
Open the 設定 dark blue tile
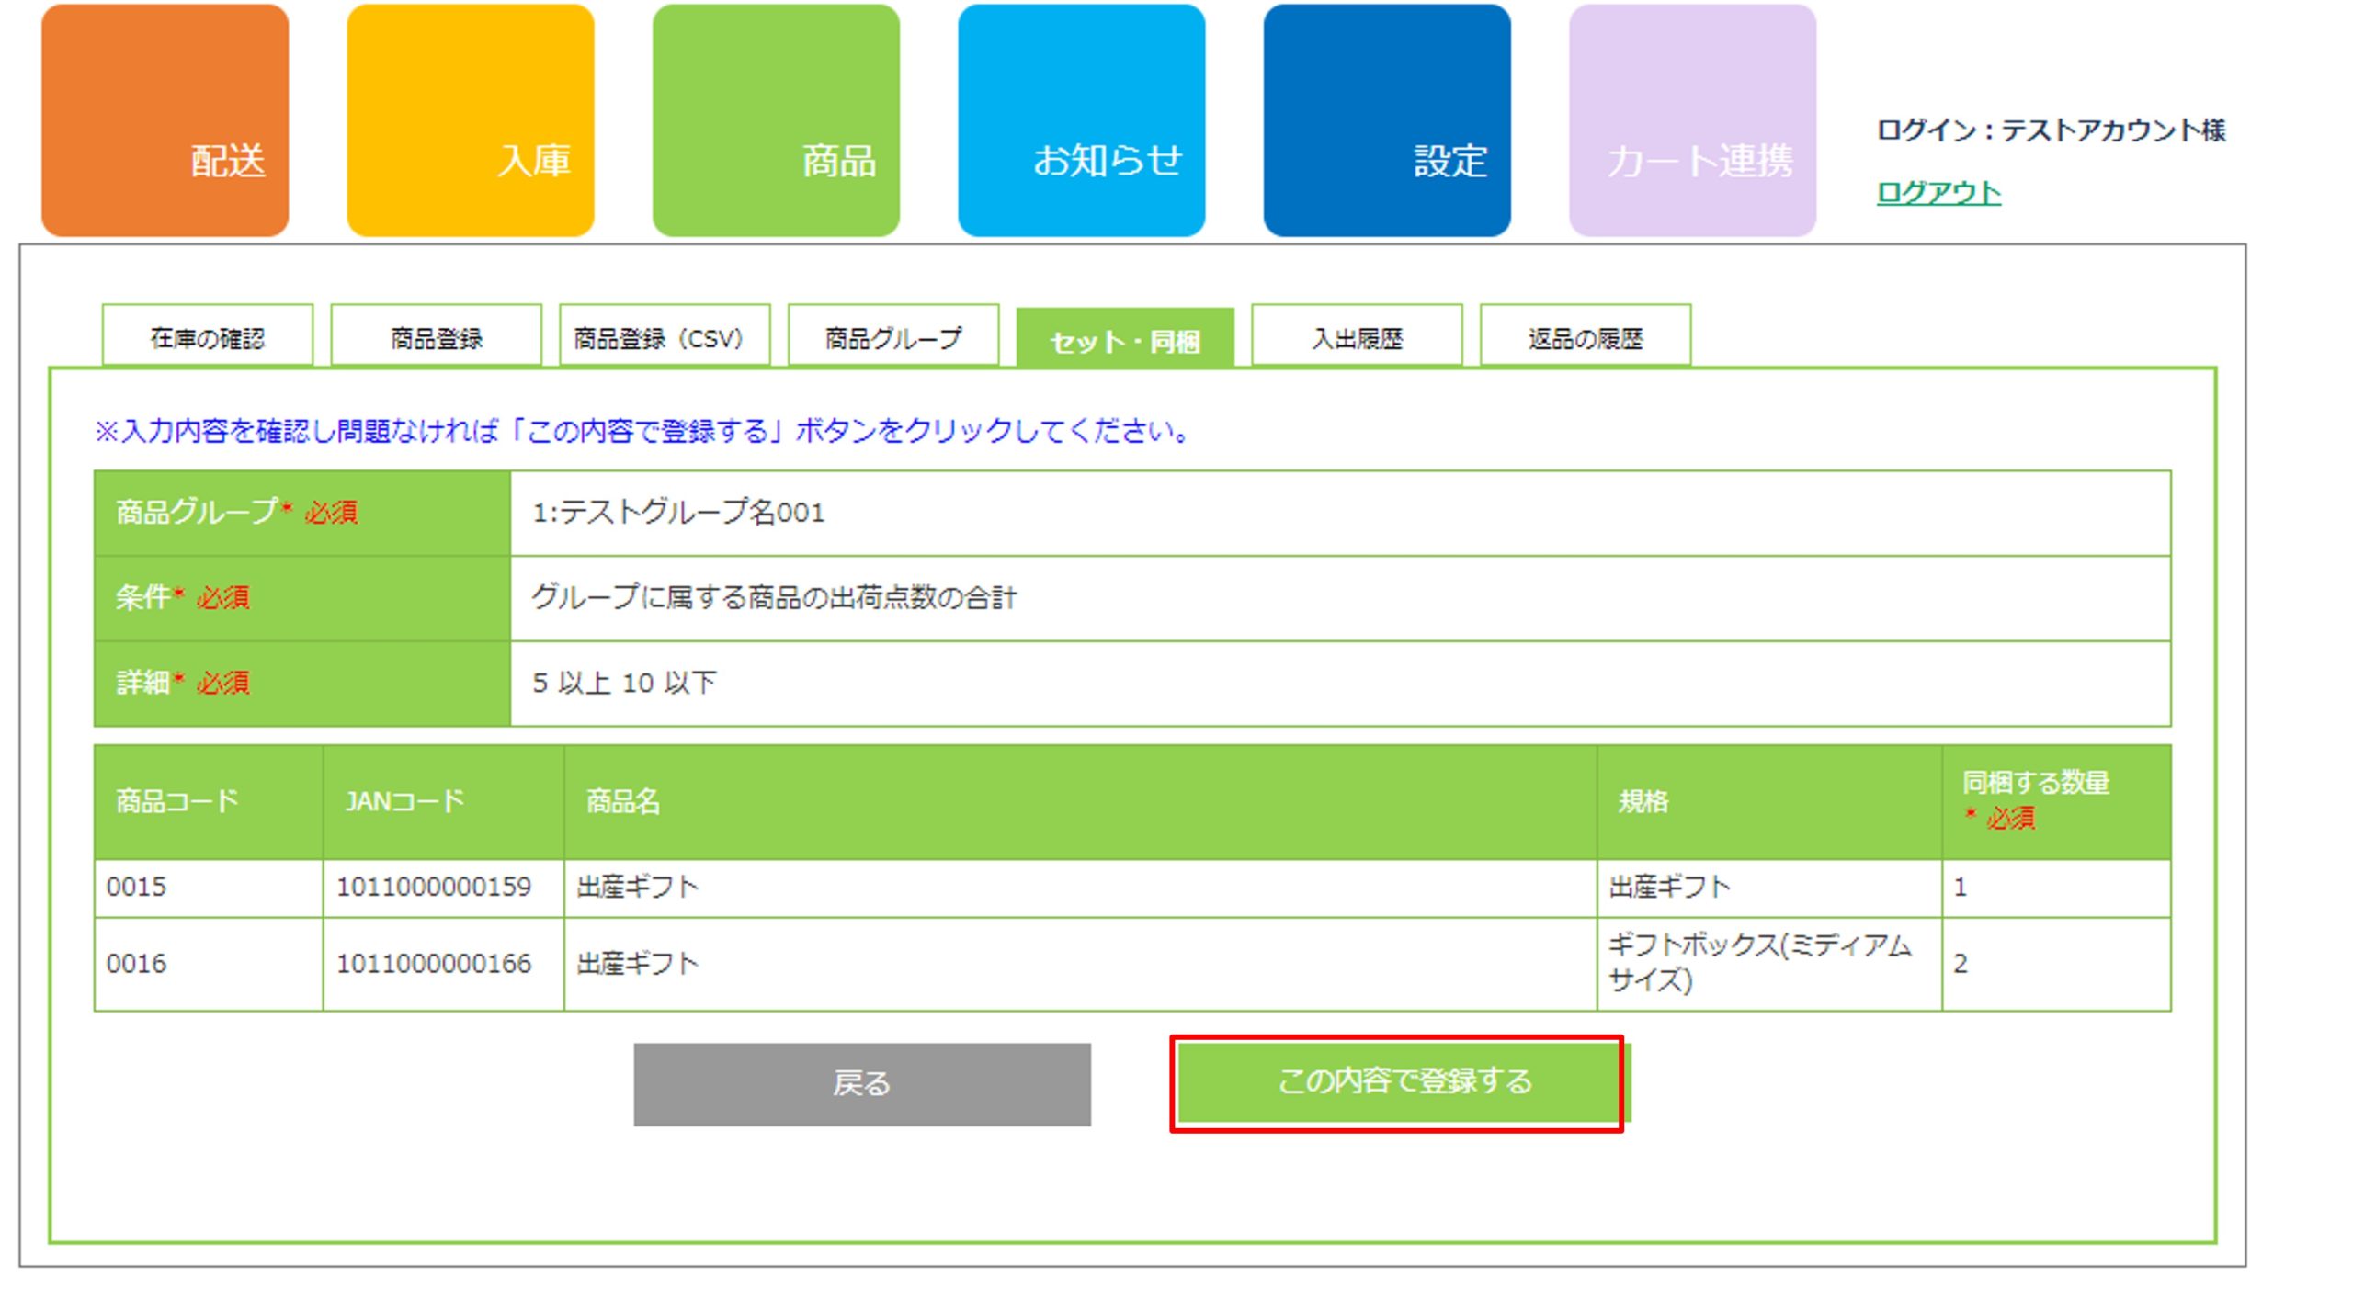click(x=1387, y=120)
